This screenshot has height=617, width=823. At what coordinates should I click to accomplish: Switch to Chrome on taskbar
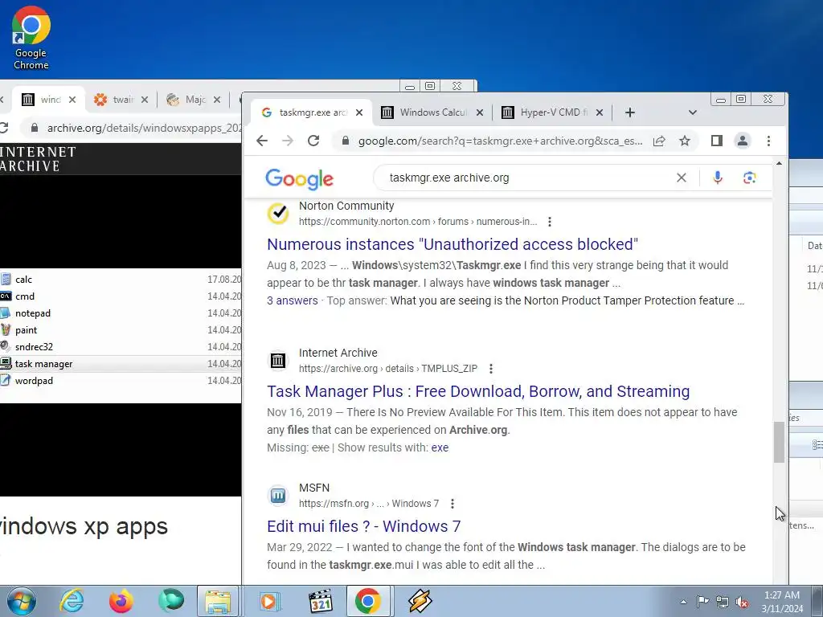click(x=368, y=601)
